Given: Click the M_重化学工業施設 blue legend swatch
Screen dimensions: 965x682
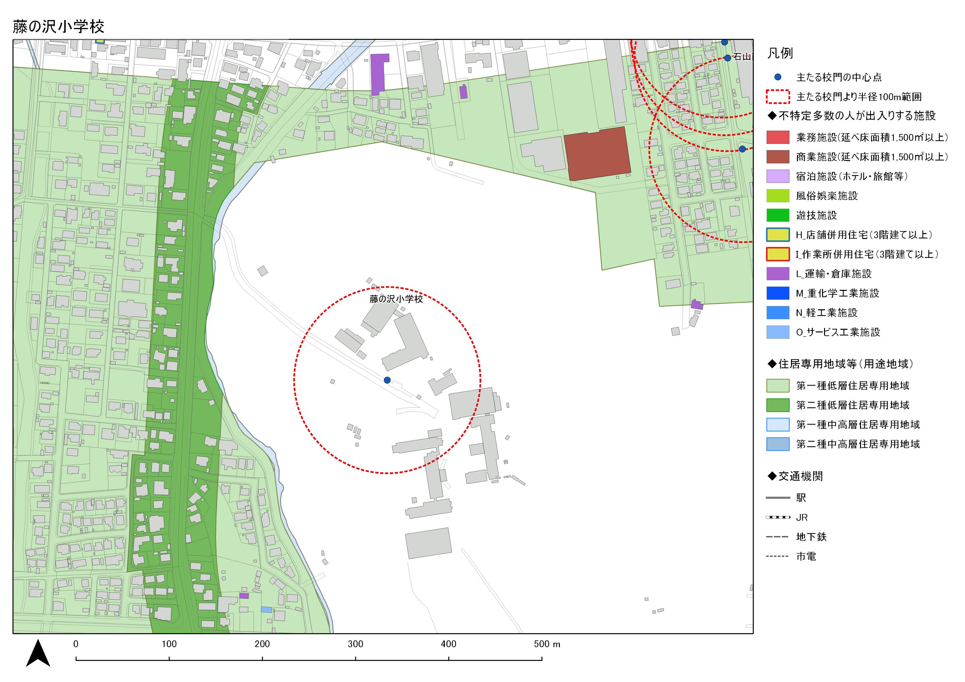Looking at the screenshot, I should 778,293.
